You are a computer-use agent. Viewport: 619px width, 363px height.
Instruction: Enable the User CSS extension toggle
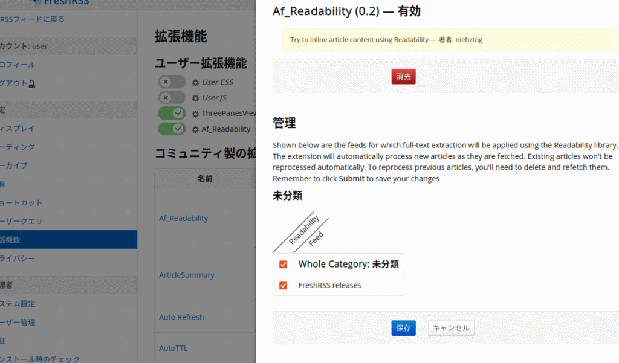click(x=172, y=82)
